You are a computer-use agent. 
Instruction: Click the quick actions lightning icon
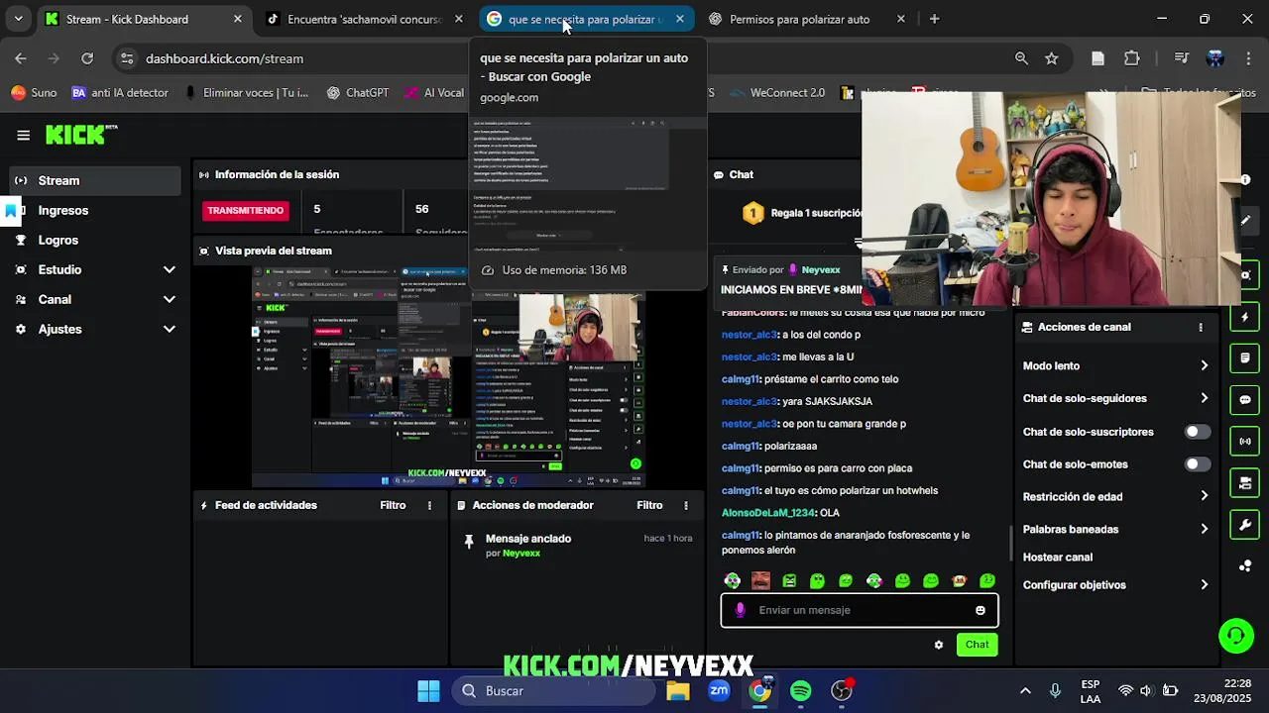1245,317
